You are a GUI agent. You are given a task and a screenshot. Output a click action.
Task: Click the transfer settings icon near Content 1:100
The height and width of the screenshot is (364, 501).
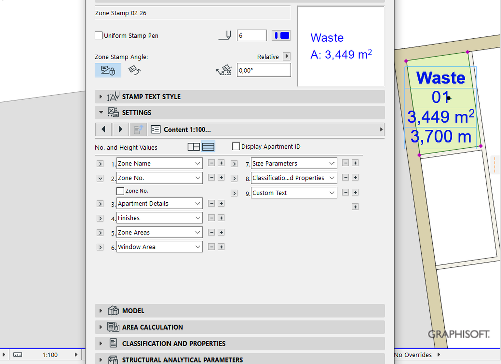(138, 129)
